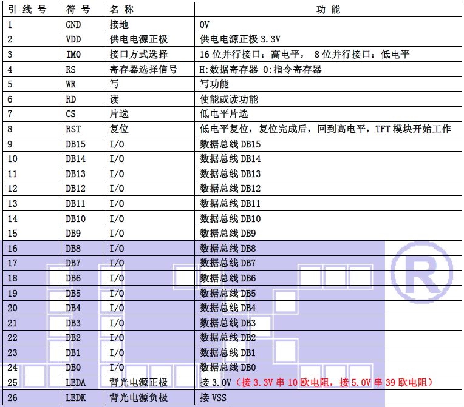Click the CS symbol cell
The image size is (464, 407).
pyautogui.click(x=71, y=114)
